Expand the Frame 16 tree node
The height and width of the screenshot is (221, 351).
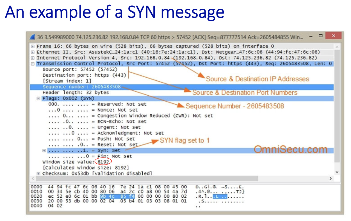point(33,46)
